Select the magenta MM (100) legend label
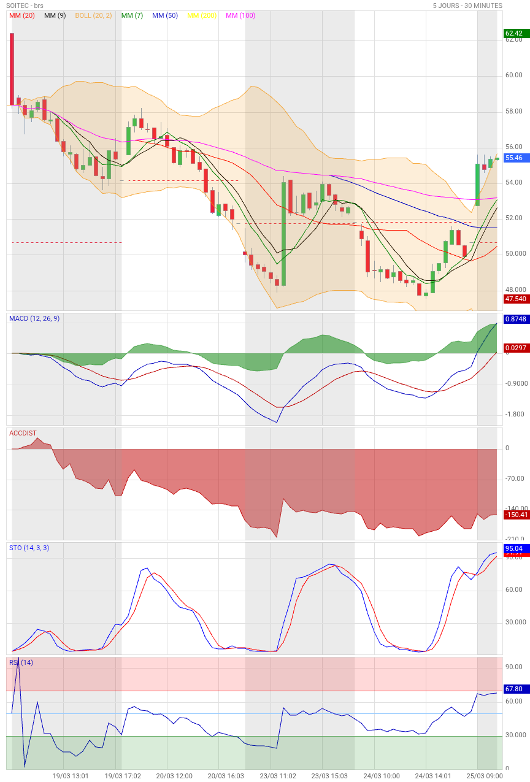The height and width of the screenshot is (782, 530). [240, 15]
